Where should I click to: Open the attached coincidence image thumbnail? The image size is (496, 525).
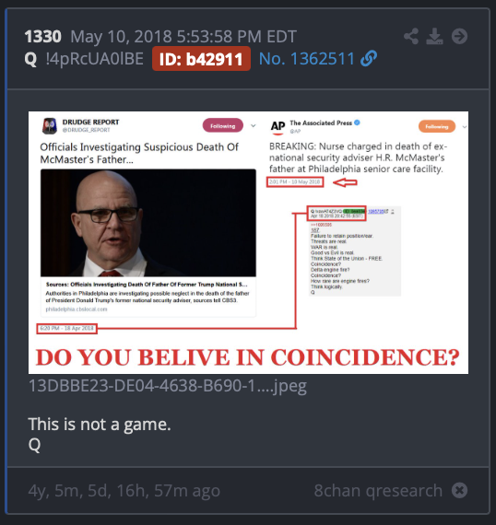pos(248,242)
